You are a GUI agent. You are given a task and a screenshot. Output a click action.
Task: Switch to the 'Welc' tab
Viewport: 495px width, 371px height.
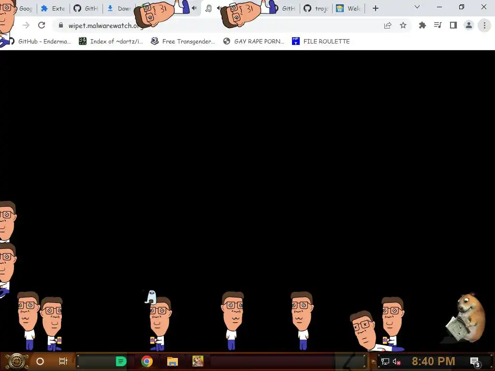[349, 9]
